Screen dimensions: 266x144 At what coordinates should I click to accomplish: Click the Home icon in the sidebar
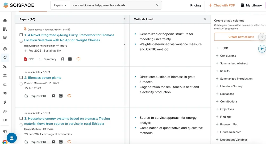click(x=5, y=20)
